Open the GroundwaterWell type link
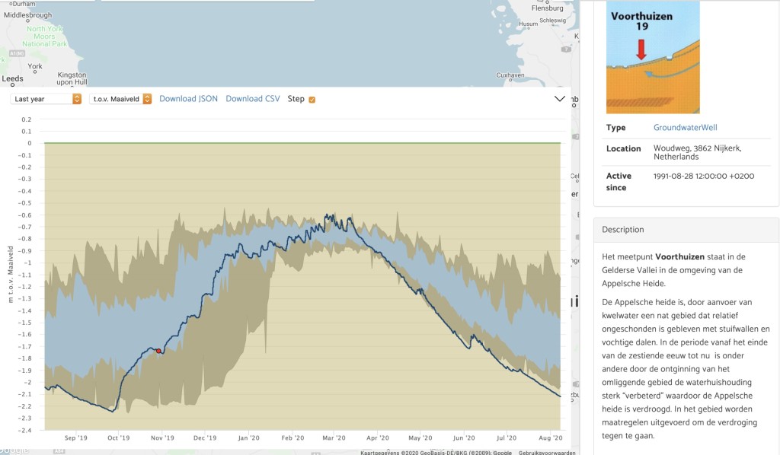 tap(685, 128)
